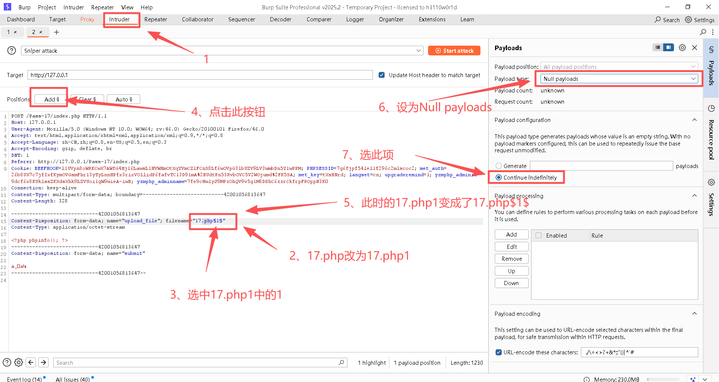Image resolution: width=719 pixels, height=382 pixels.
Task: Add a new Intruder tab
Action: click(57, 32)
